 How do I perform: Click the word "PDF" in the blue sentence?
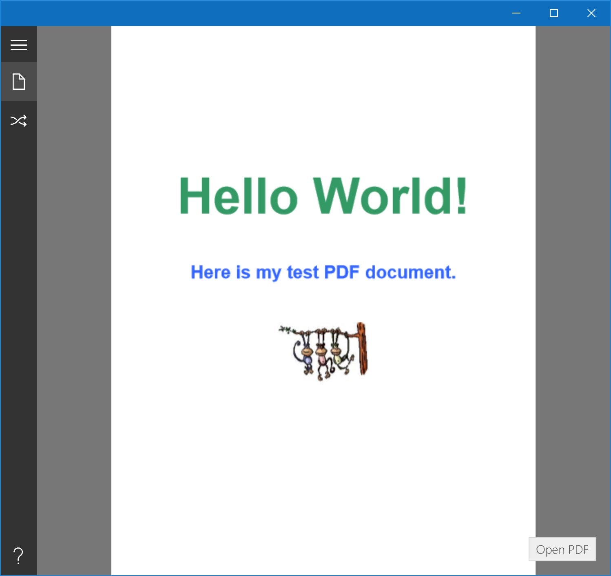(341, 272)
